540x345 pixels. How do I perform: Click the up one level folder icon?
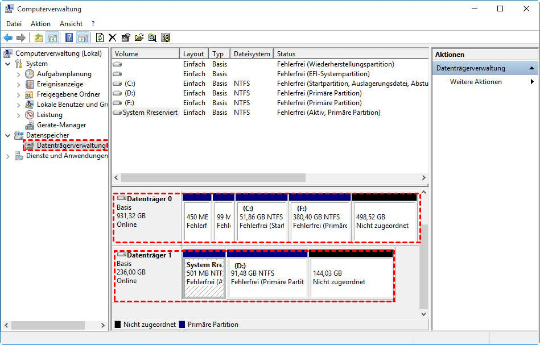point(39,38)
